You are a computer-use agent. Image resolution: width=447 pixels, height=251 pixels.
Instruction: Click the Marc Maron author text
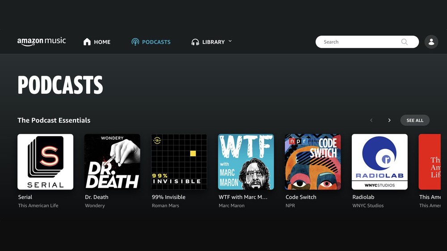click(232, 206)
